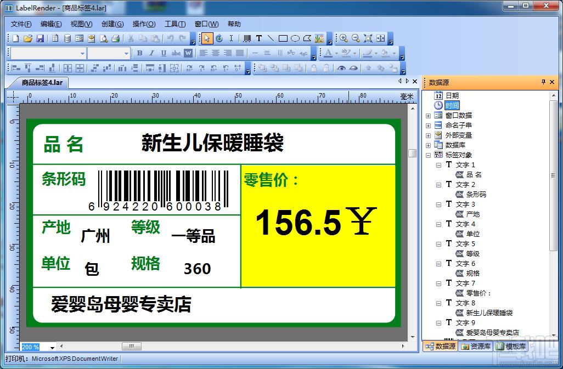Print the label with printer icon
The image size is (563, 369).
coord(115,38)
